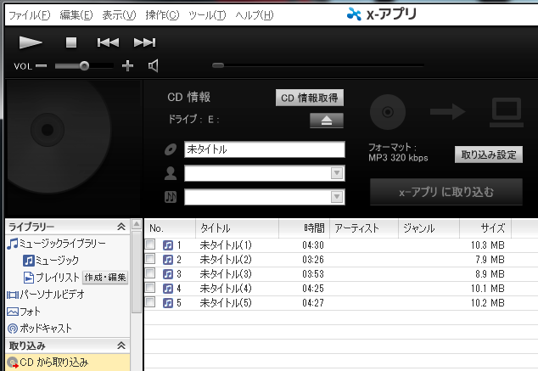Click the CD disc artwork thumbnail
538x371 pixels.
[74, 148]
